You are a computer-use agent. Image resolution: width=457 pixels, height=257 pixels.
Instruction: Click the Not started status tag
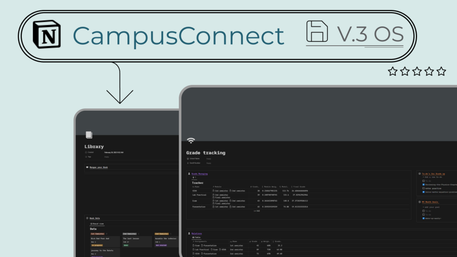[161, 245]
